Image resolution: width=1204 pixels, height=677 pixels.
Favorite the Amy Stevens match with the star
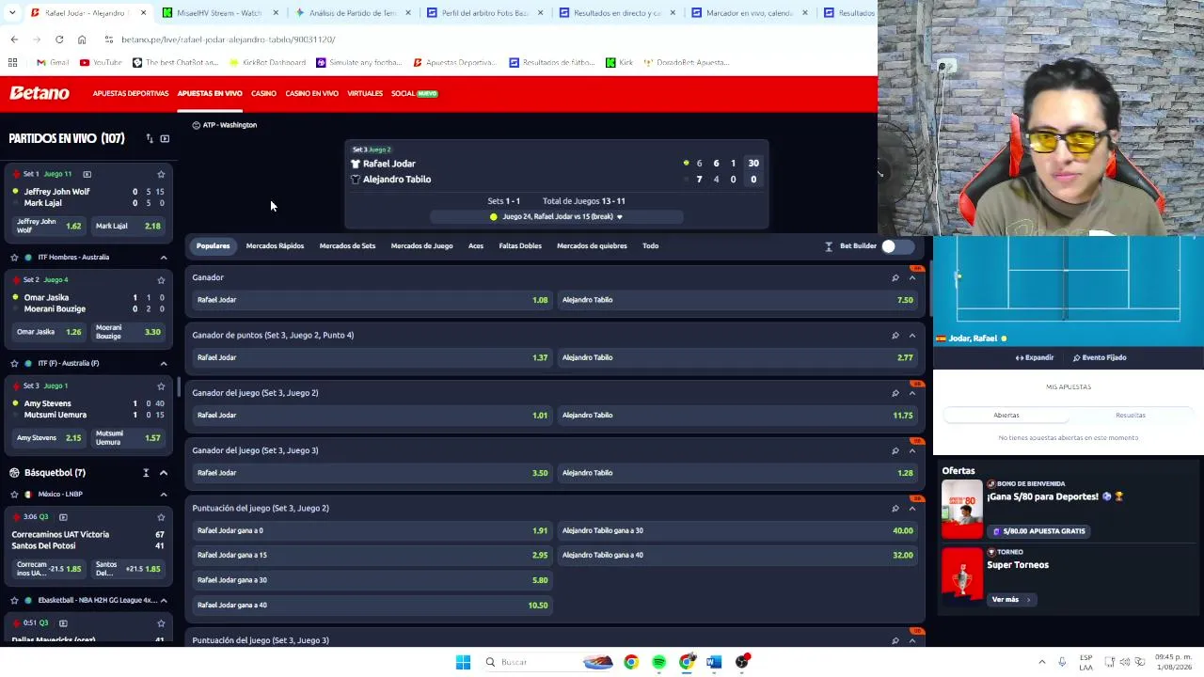pyautogui.click(x=161, y=386)
